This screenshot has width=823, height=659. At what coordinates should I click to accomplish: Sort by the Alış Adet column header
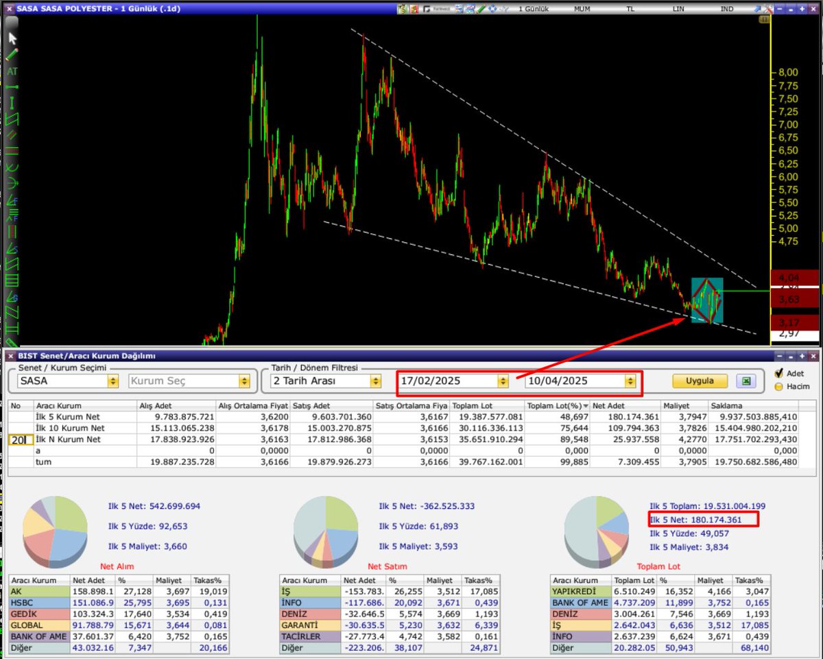176,406
